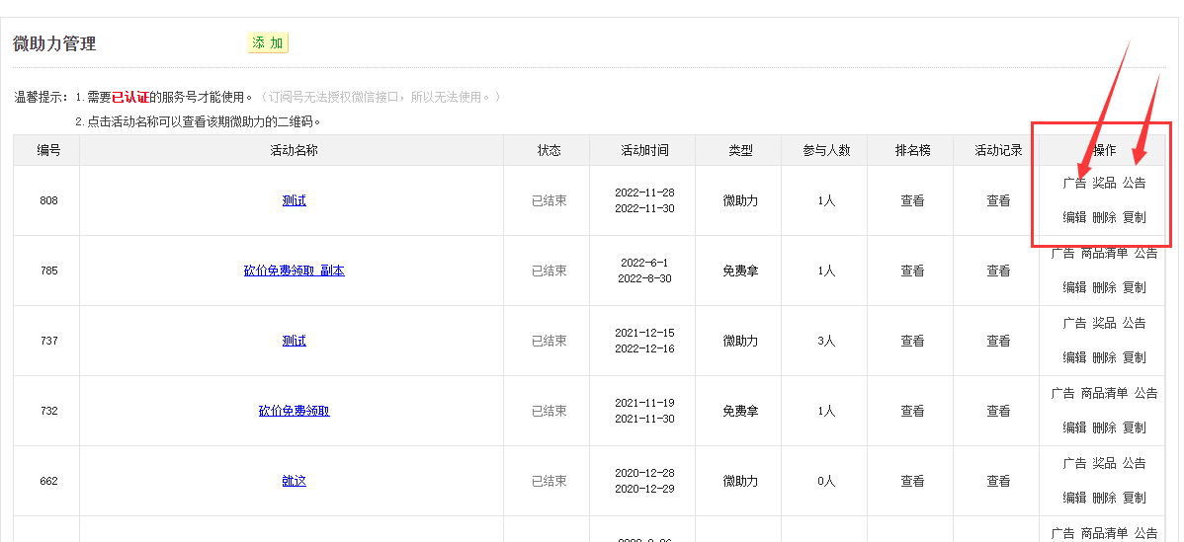1184x542 pixels.
Task: Click 删除 for activity 662
Action: point(1104,498)
